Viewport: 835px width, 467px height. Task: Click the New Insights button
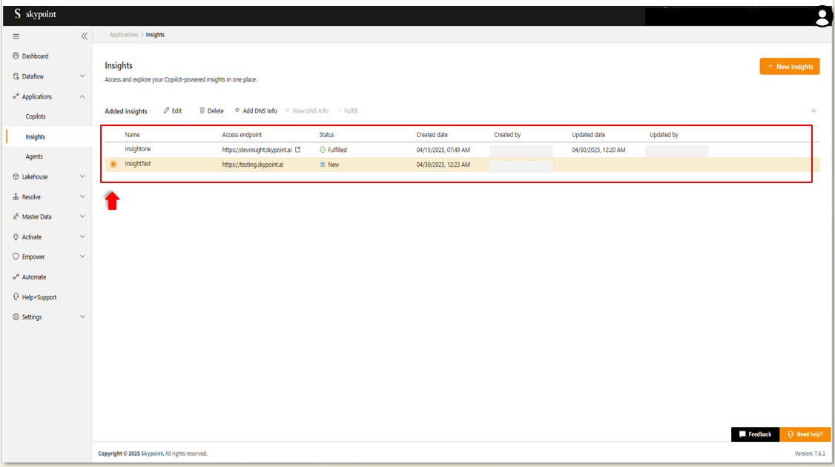point(789,67)
